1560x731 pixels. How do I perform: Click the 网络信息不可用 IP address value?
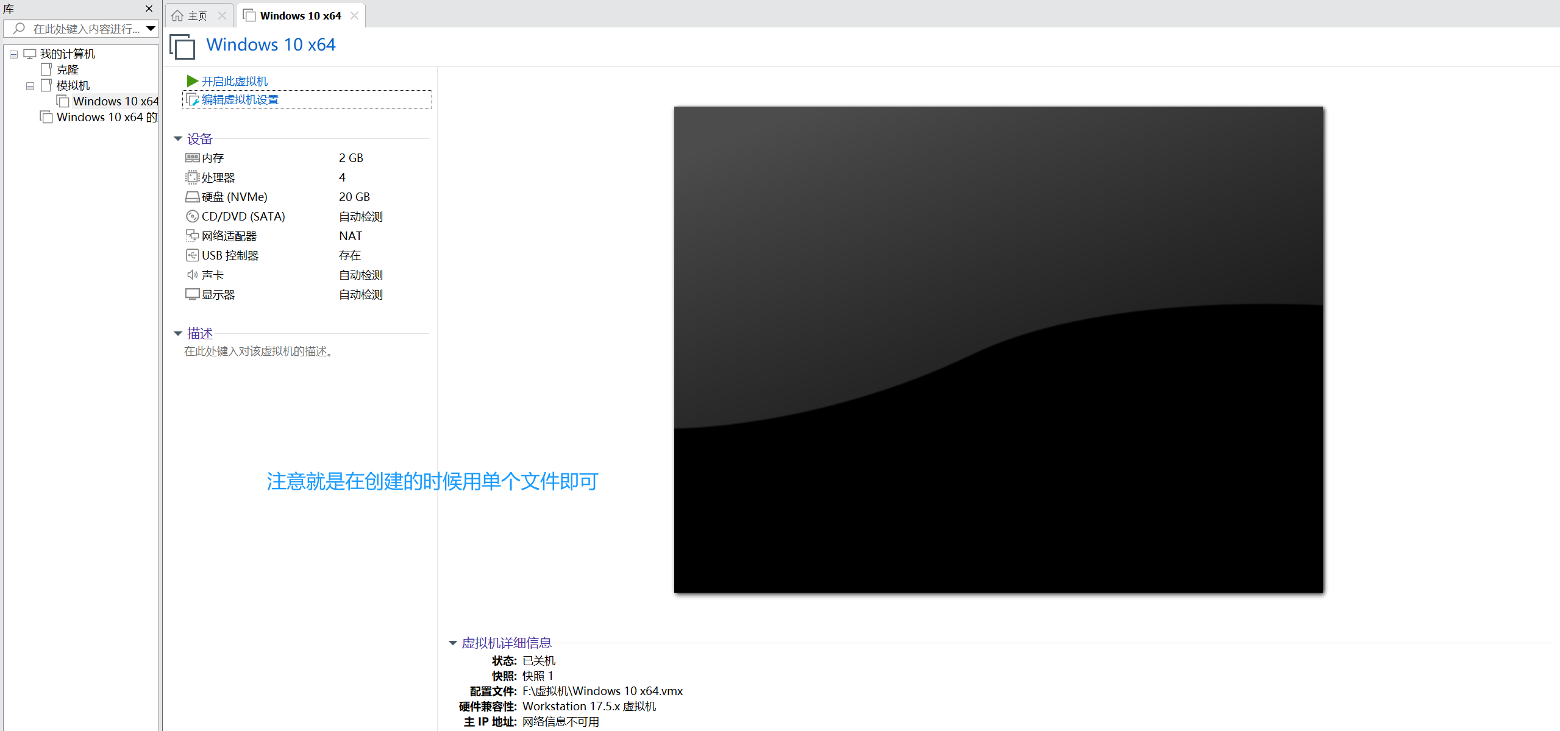coord(561,722)
